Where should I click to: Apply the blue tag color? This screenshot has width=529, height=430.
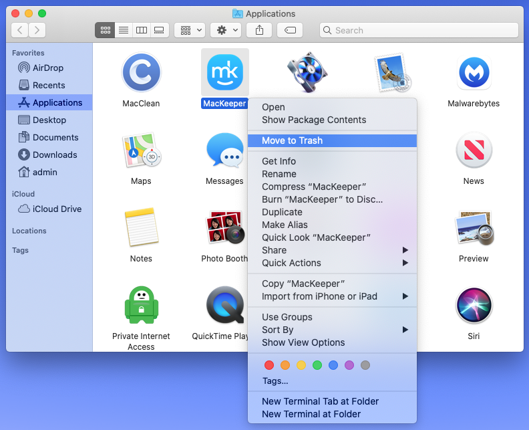[x=333, y=365]
